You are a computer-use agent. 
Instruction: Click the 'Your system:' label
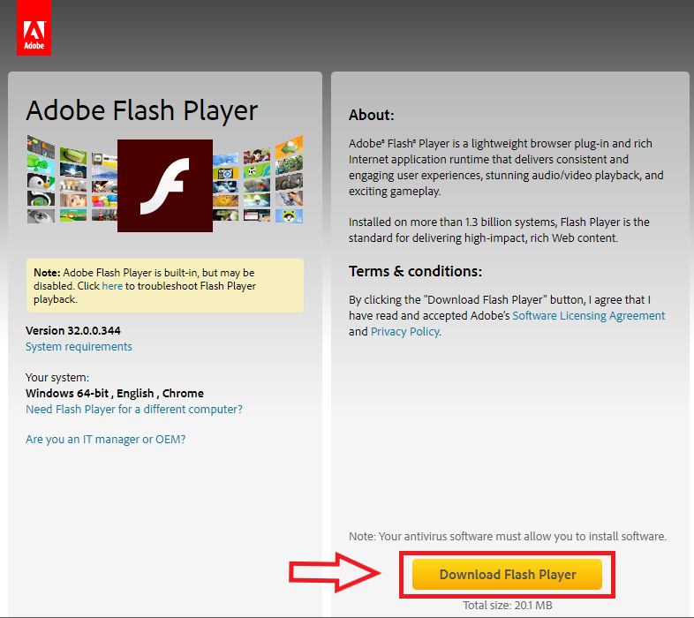tap(57, 378)
